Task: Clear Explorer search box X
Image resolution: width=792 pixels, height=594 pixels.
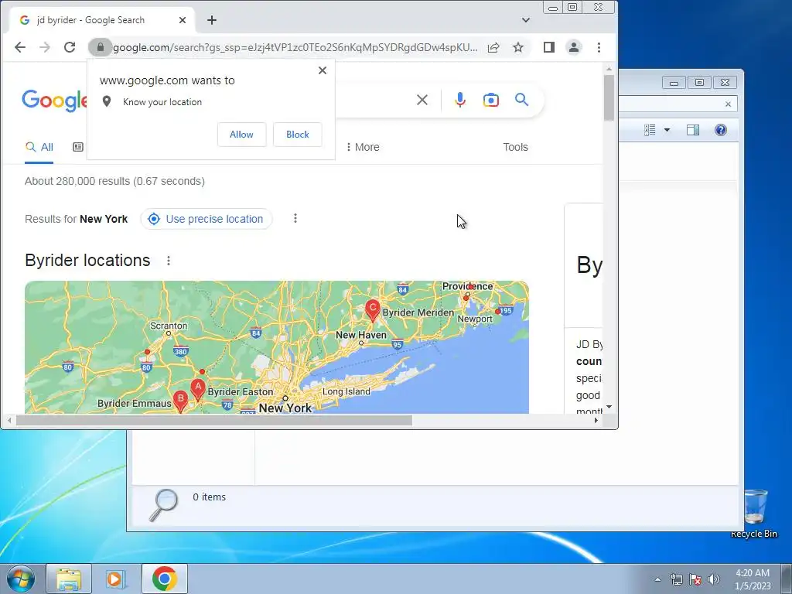Action: click(728, 104)
